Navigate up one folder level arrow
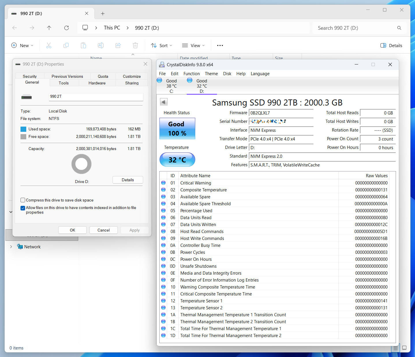The width and height of the screenshot is (415, 357). pyautogui.click(x=49, y=28)
